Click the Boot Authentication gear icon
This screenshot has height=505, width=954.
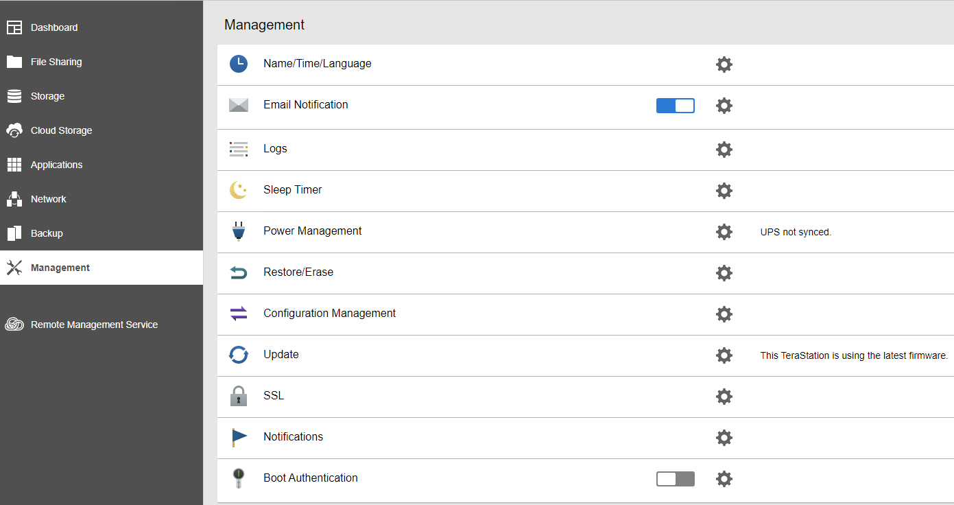724,479
